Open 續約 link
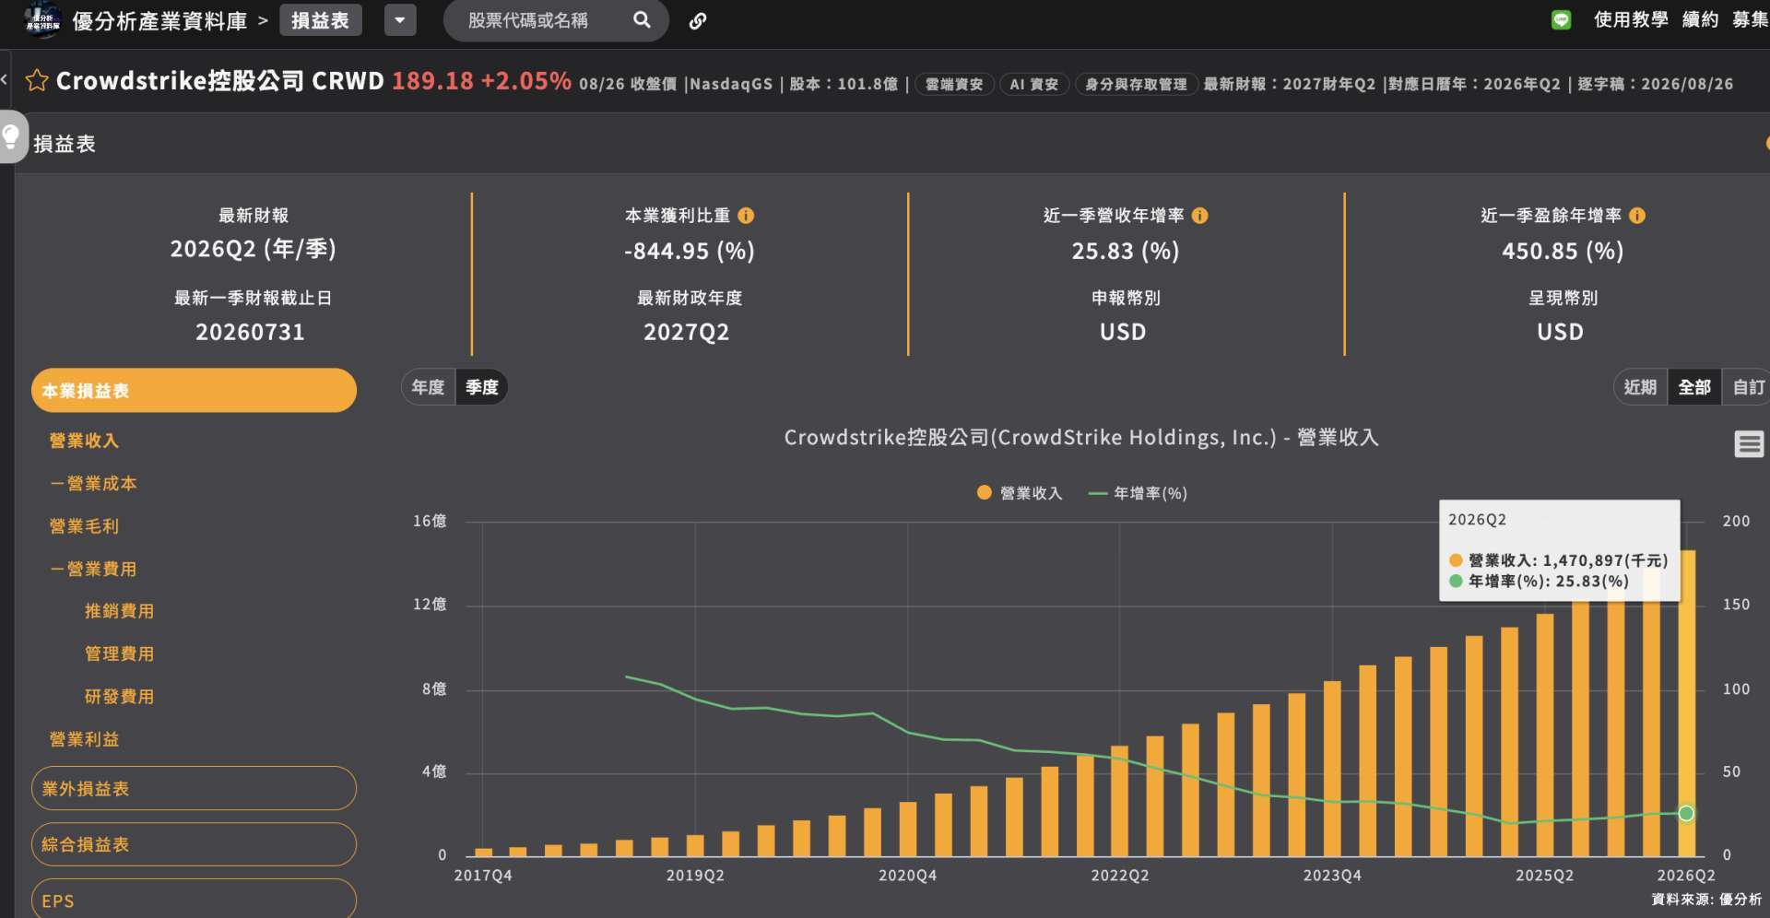Image resolution: width=1770 pixels, height=918 pixels. click(x=1700, y=19)
